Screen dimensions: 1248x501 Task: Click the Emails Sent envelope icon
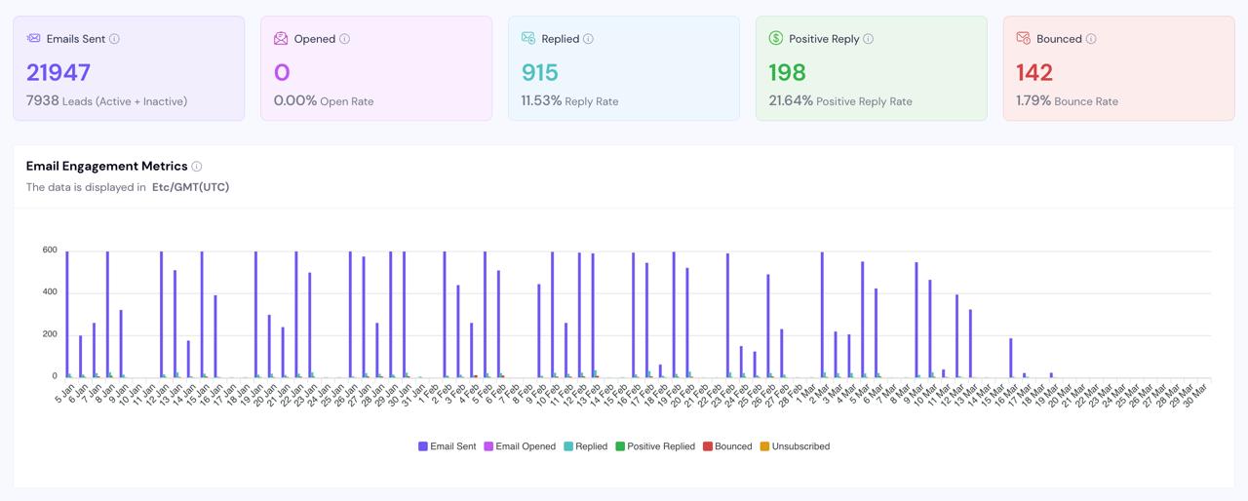[34, 39]
